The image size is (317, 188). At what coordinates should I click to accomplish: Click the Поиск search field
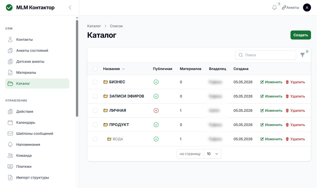(x=266, y=55)
